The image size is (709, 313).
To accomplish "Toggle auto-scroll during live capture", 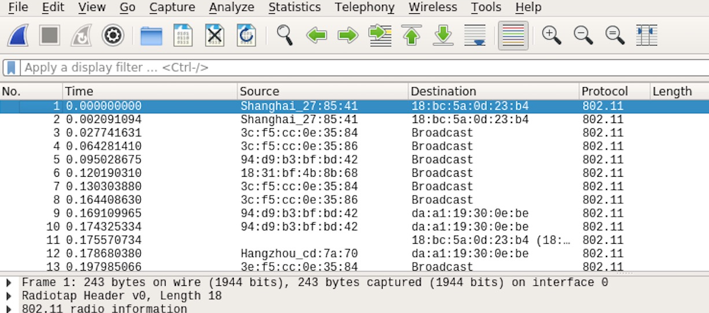I will (x=475, y=36).
